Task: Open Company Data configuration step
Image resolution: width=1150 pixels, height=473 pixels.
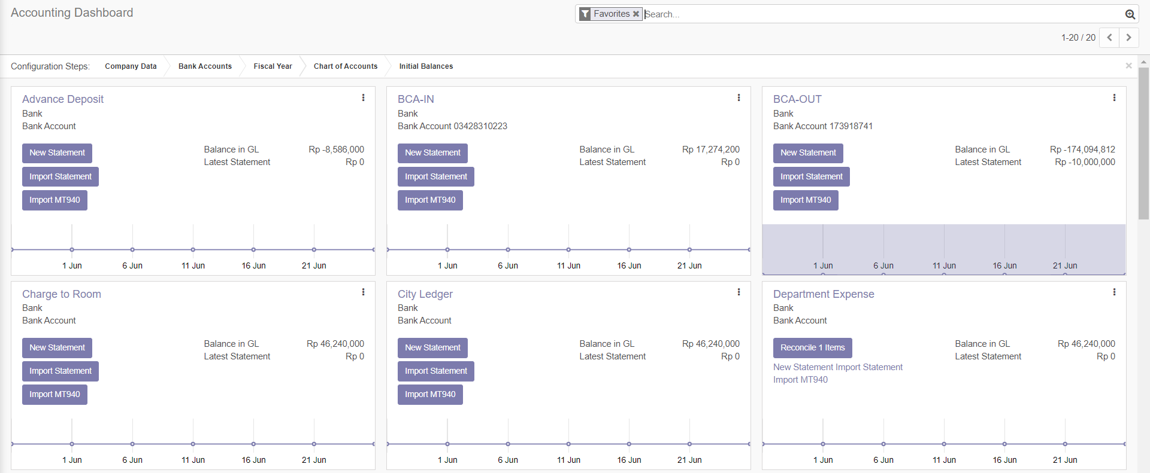Action: point(131,66)
